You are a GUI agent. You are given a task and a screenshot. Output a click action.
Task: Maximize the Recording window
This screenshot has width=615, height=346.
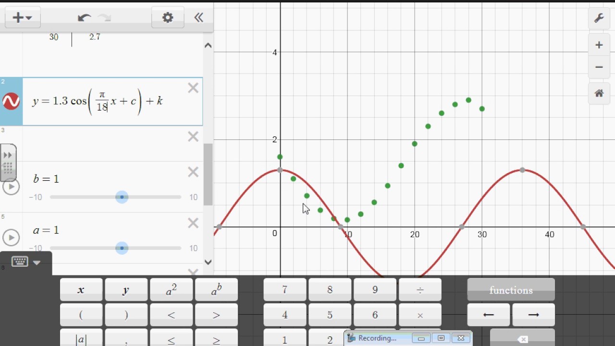[441, 338]
